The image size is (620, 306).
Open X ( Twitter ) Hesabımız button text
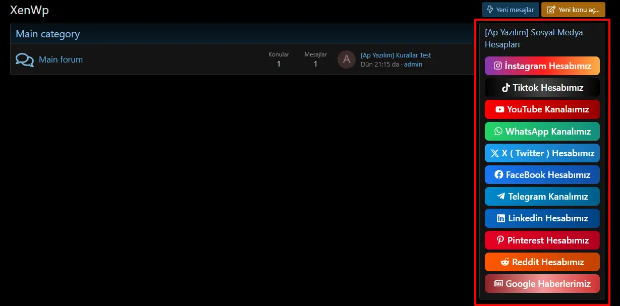click(548, 153)
